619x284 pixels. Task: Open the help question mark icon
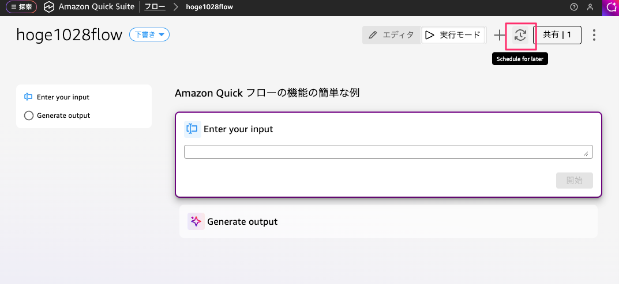click(574, 7)
